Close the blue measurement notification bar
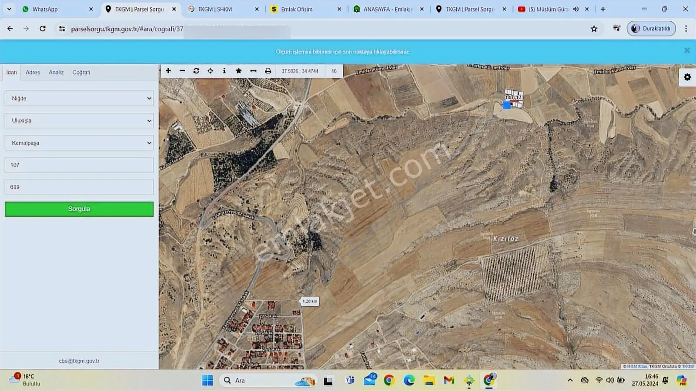 pos(687,51)
